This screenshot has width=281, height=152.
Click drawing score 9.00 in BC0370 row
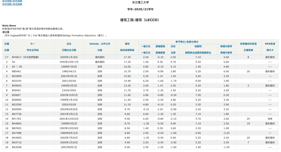pos(198,81)
